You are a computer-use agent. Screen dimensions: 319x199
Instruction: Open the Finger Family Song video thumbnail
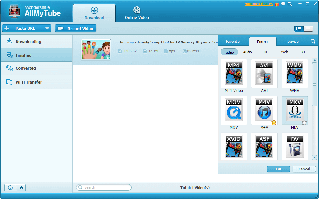tap(96, 49)
